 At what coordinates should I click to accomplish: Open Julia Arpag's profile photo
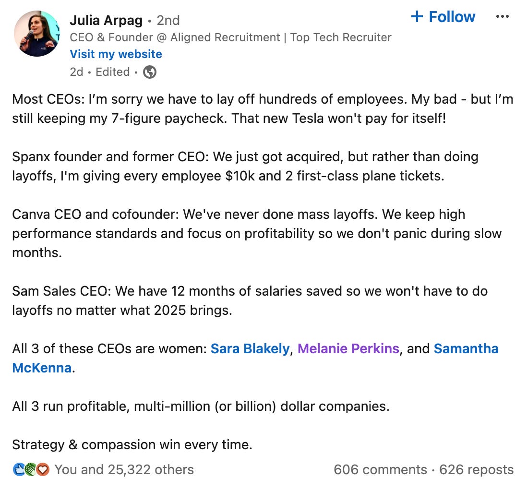coord(37,34)
